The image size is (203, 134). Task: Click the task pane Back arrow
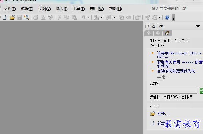pos(149,33)
